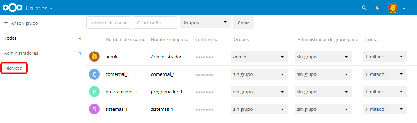Open Cuota dropdown for programador_1 row
The height and width of the screenshot is (123, 417).
click(x=385, y=92)
